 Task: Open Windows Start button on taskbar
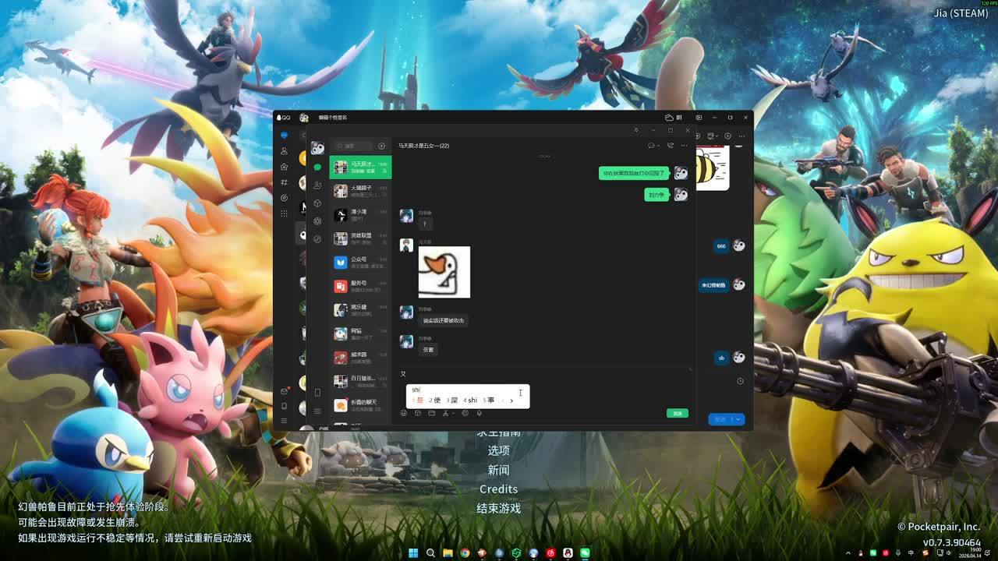[x=413, y=553]
